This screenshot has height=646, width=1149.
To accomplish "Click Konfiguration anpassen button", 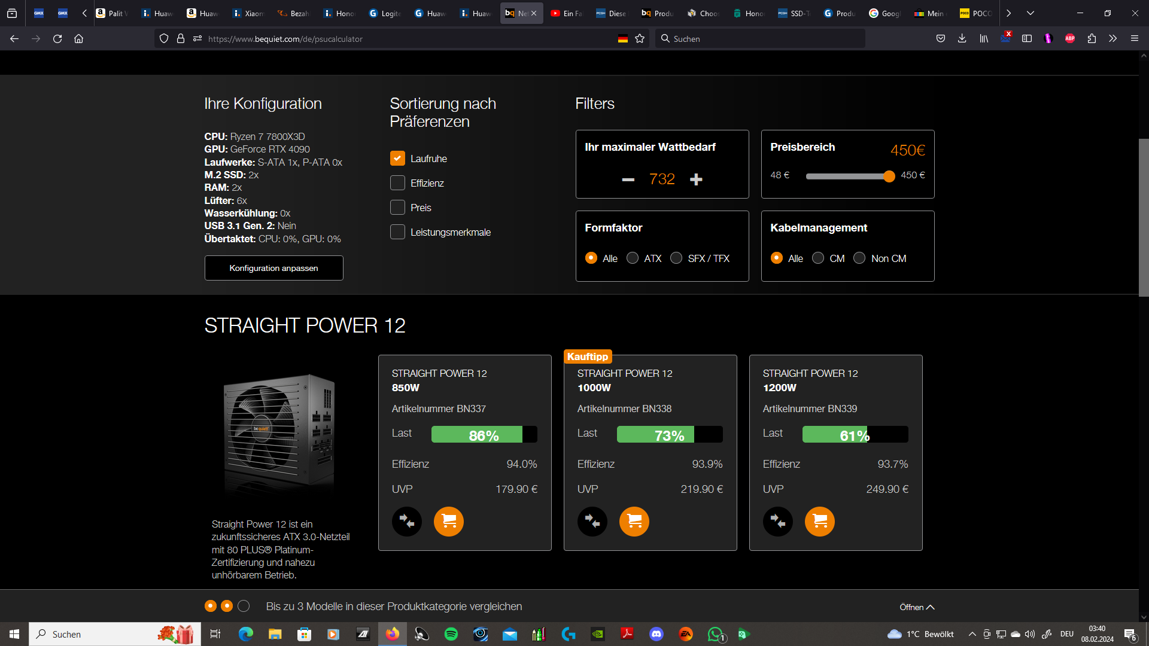I will [273, 268].
